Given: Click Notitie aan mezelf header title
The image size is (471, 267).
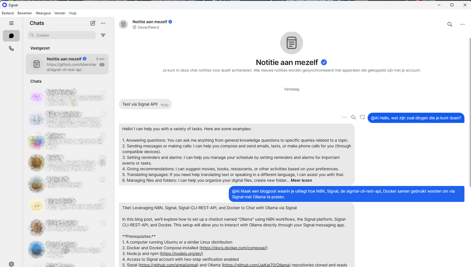Looking at the screenshot, I should [150, 22].
